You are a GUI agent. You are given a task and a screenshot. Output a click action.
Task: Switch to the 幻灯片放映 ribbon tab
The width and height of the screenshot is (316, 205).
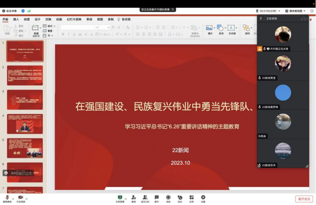click(74, 19)
